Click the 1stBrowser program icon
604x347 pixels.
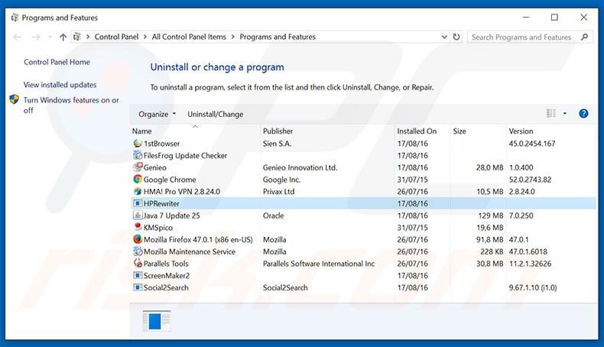coord(138,143)
